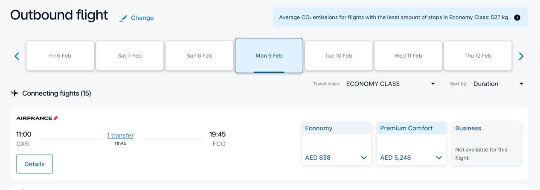Click the Change outbound flight link
540x190 pixels.
(x=142, y=18)
